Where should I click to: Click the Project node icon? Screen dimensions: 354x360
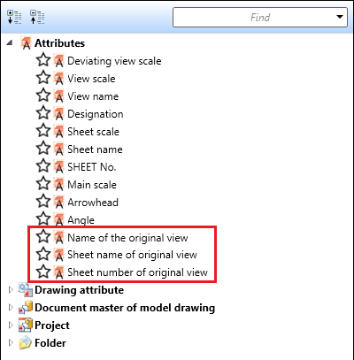[26, 326]
